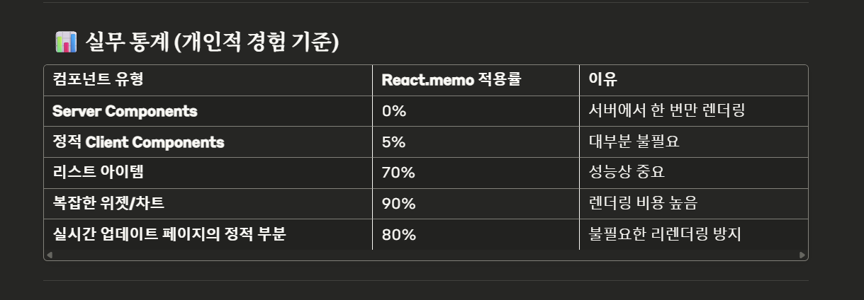
Task: Click the right scroll arrow of table scrollbar
Action: (802, 255)
